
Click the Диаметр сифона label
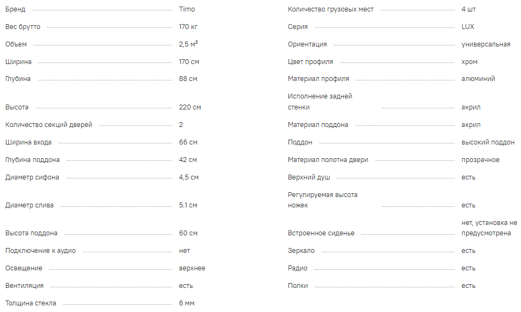point(32,177)
